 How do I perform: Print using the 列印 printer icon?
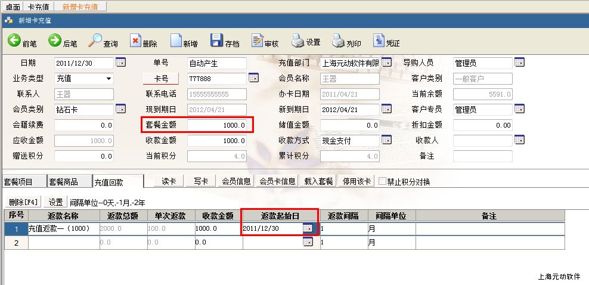click(339, 41)
